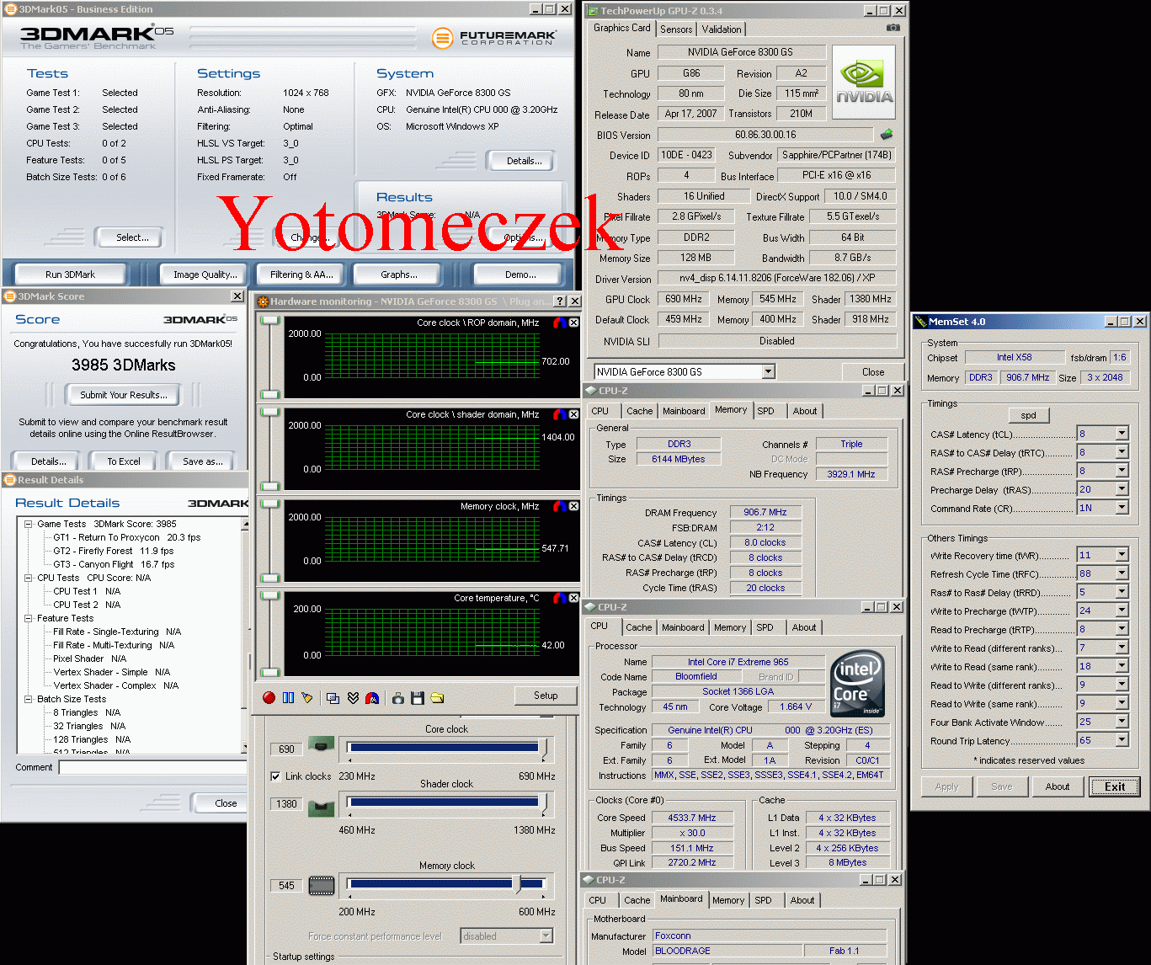Open the folder icon in the monitoring toolbar
Screen dimensions: 1151x965
click(x=437, y=697)
